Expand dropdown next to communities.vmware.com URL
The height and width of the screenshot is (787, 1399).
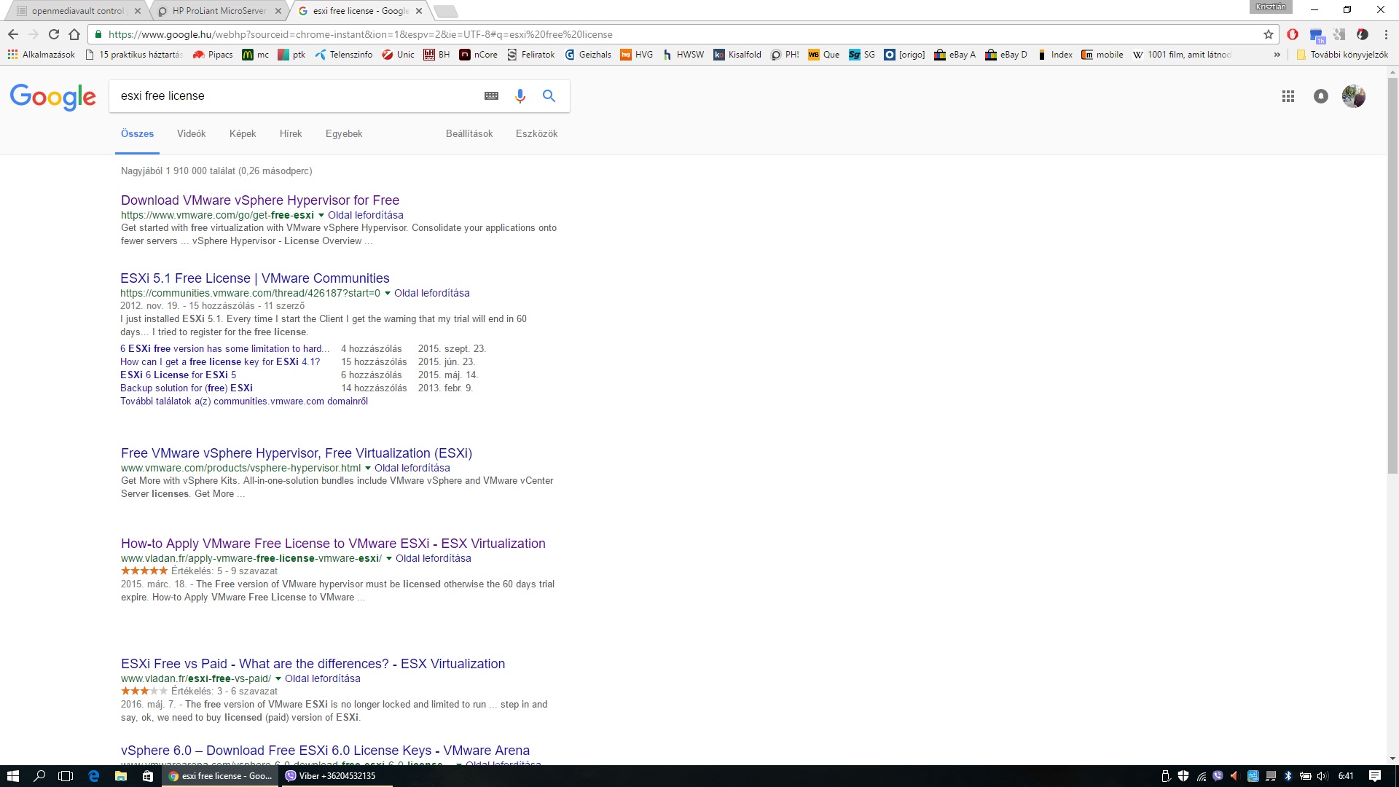pyautogui.click(x=387, y=294)
